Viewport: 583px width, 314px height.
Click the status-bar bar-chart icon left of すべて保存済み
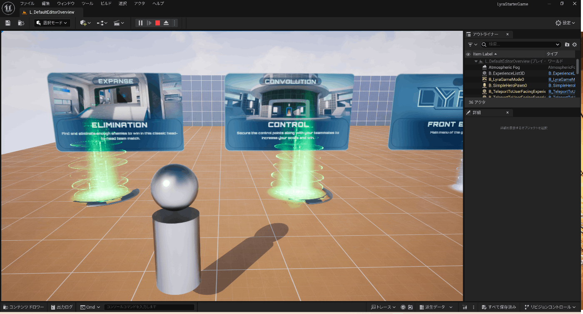[465, 307]
